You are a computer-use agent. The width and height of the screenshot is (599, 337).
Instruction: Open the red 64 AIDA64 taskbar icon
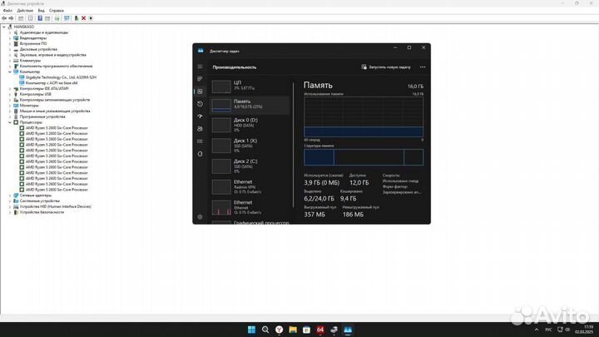point(320,330)
